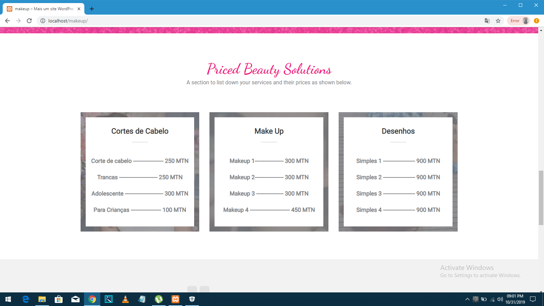
Task: Click the page scrollbar up arrow
Action: pyautogui.click(x=541, y=30)
